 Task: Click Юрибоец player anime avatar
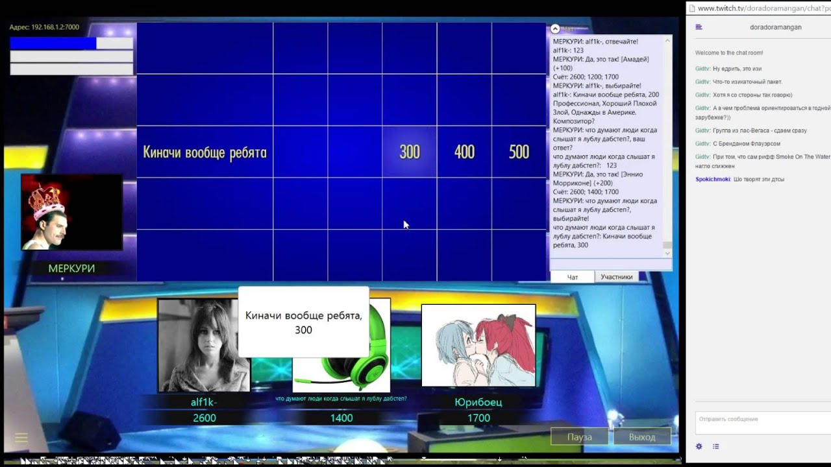tap(478, 345)
